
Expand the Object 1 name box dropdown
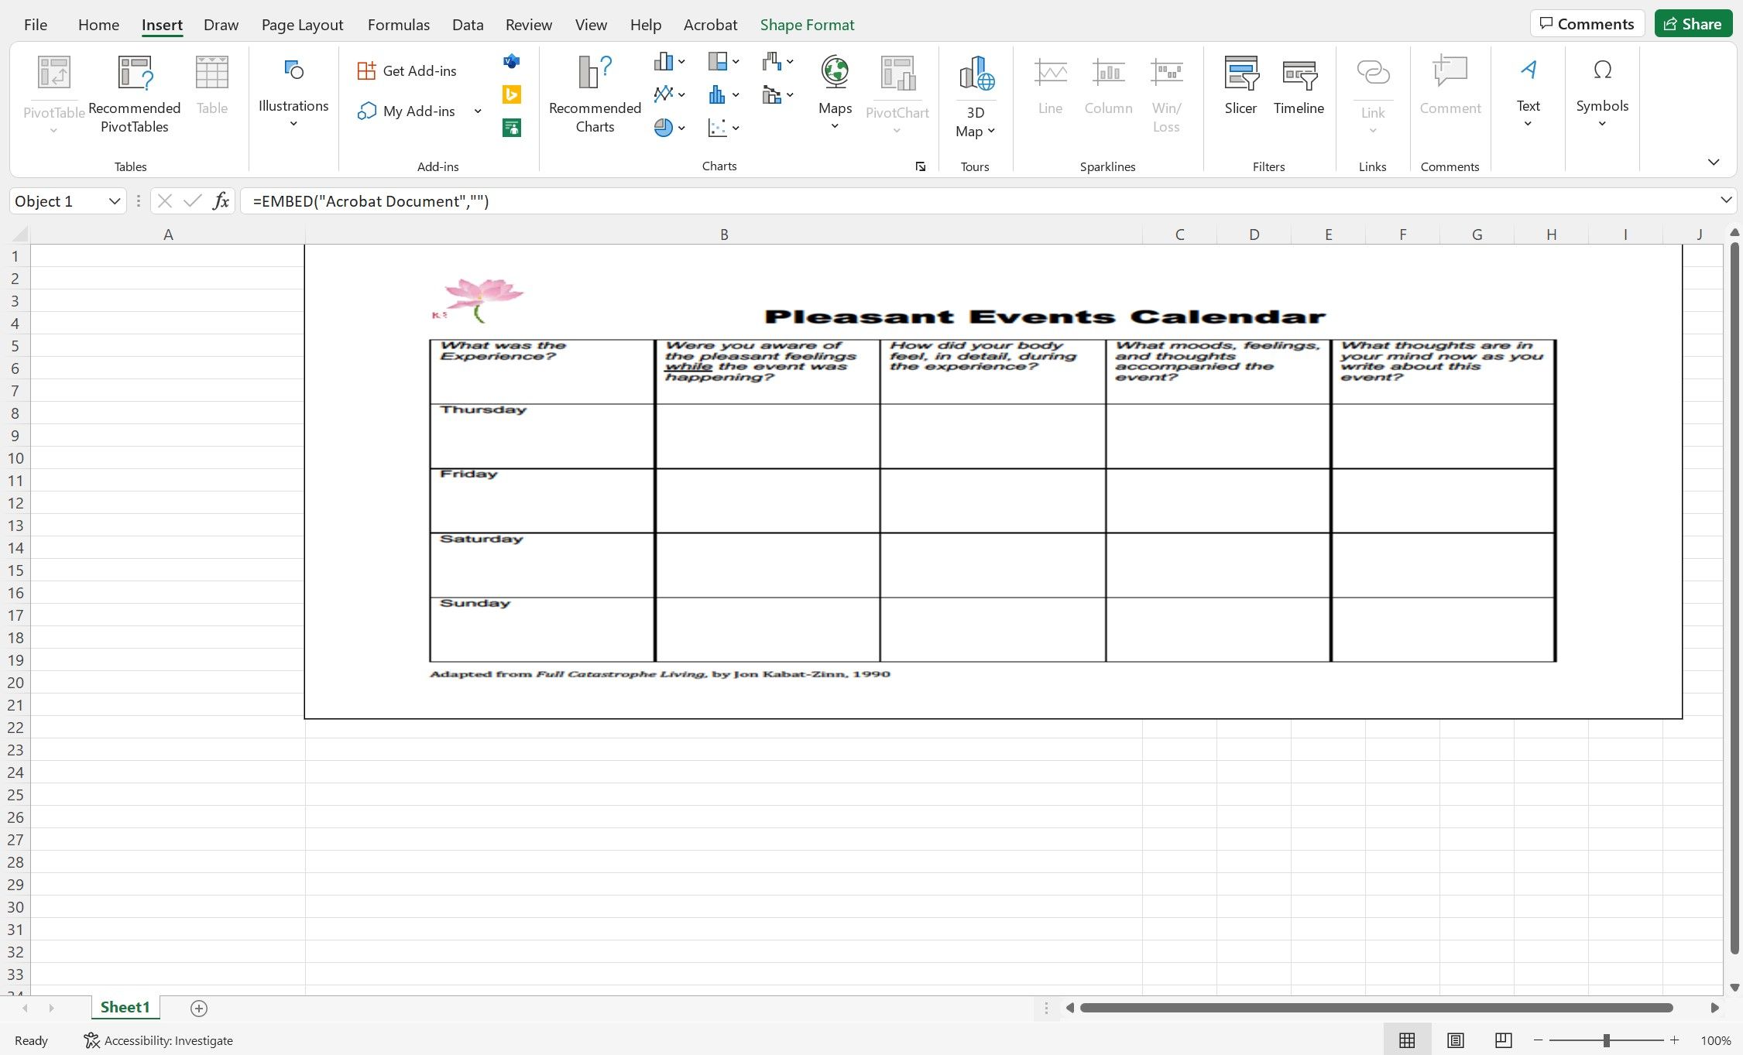point(113,200)
